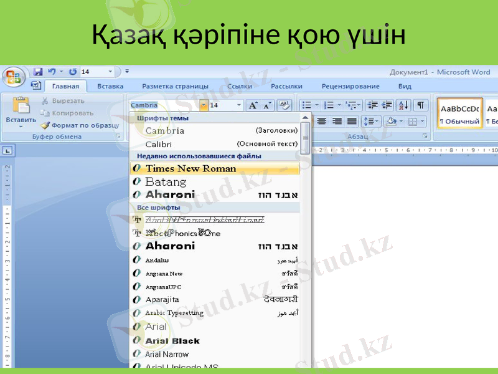This screenshot has height=374, width=498.
Task: Click the Sort icon in Абзац group
Action: (x=402, y=104)
